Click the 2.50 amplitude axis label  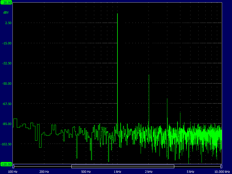[x=8, y=23]
